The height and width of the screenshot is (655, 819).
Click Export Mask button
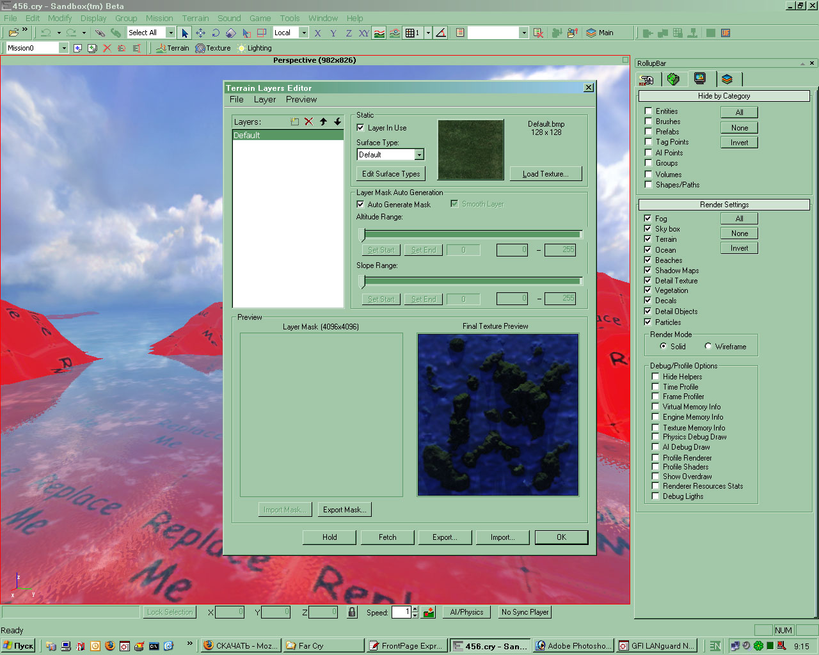(345, 510)
